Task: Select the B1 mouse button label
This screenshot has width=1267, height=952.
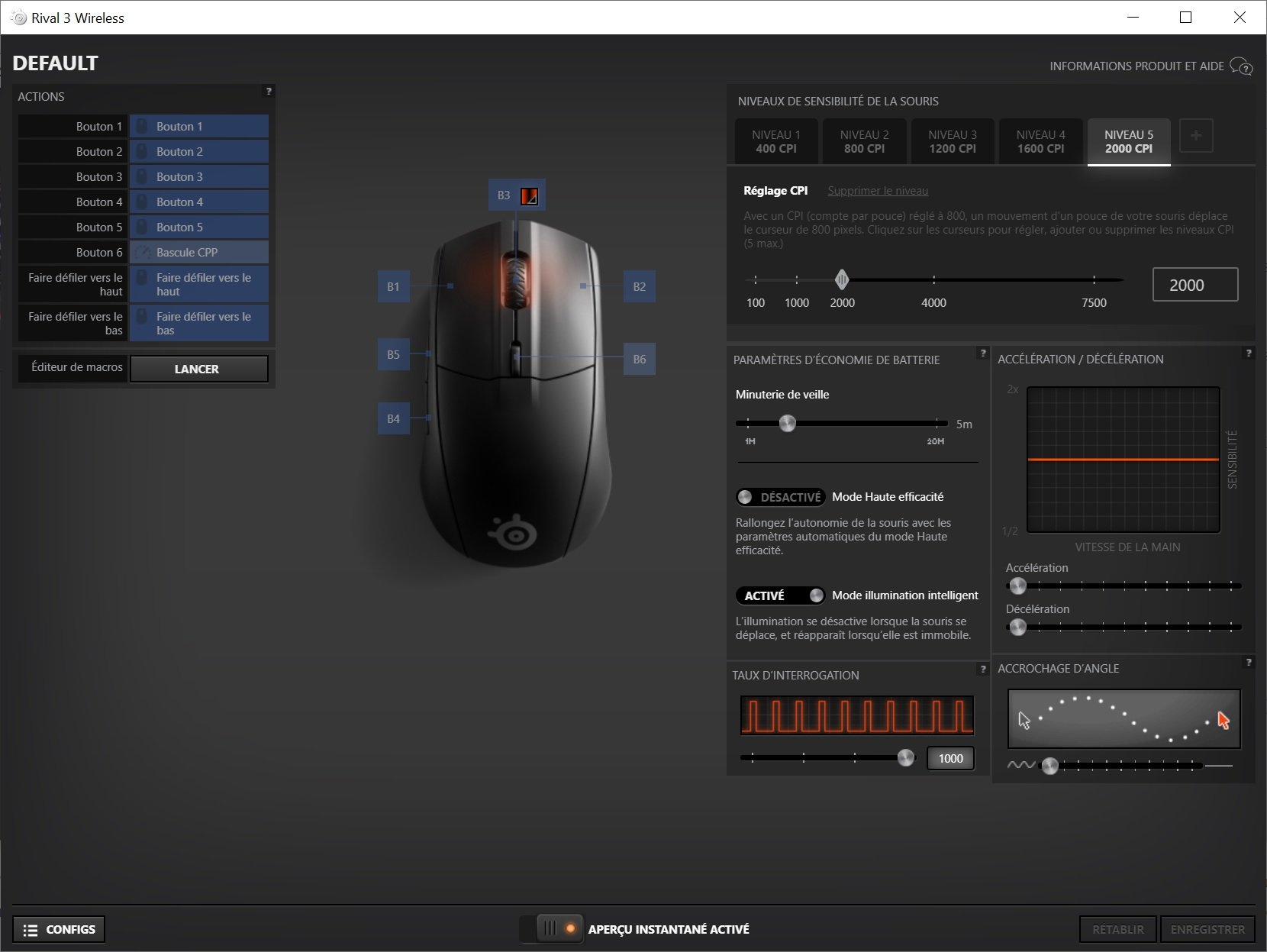Action: click(x=393, y=287)
